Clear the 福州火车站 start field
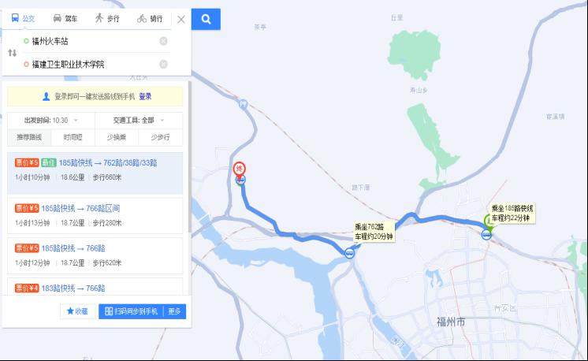 tap(163, 41)
